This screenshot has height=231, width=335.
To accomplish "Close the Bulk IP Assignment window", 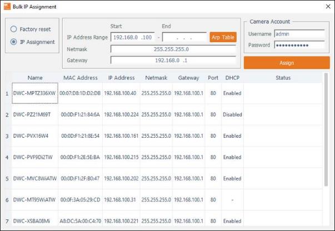I will coord(325,6).
